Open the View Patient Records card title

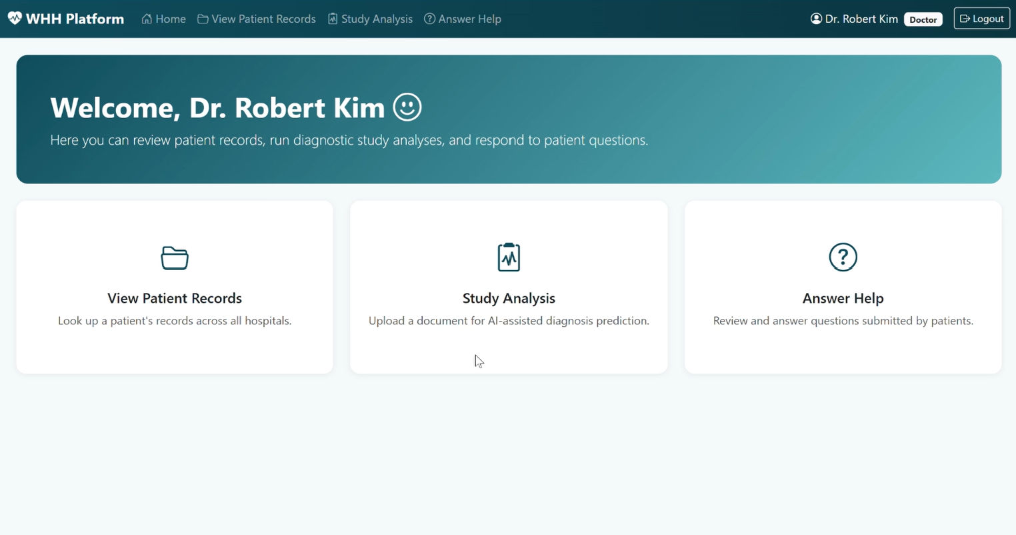tap(175, 298)
